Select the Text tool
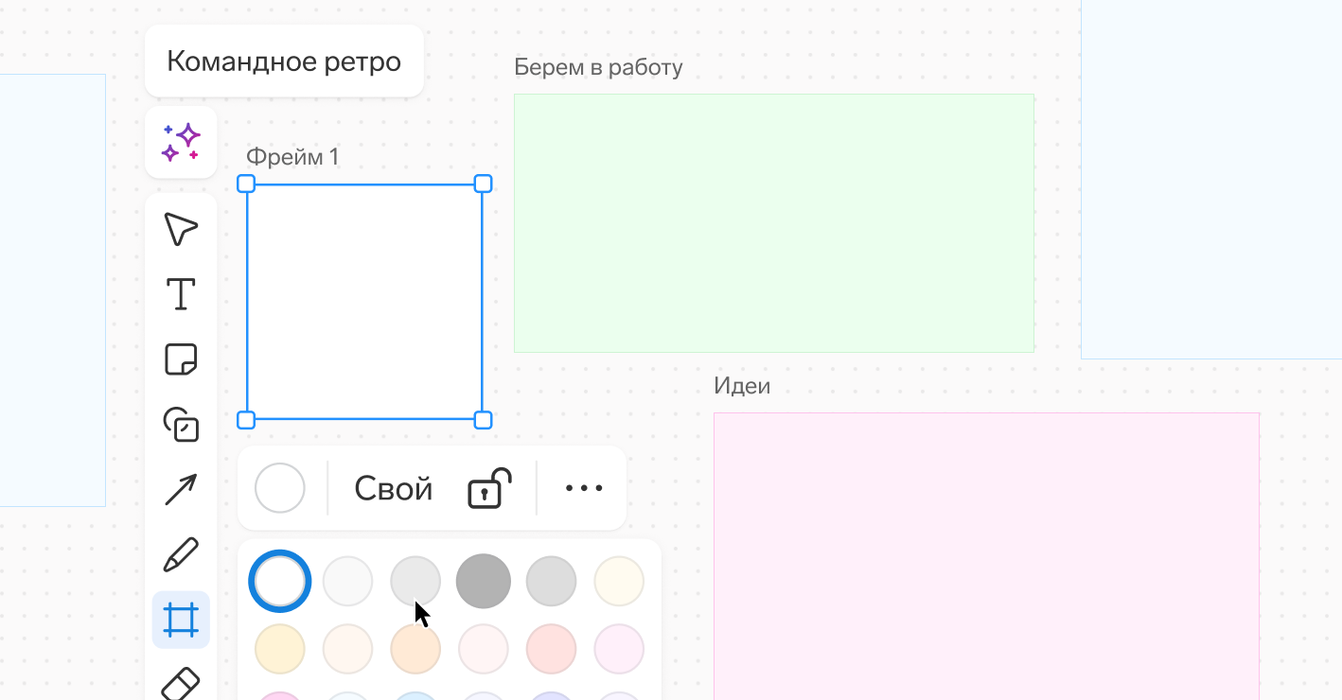The height and width of the screenshot is (700, 1342). 181,294
